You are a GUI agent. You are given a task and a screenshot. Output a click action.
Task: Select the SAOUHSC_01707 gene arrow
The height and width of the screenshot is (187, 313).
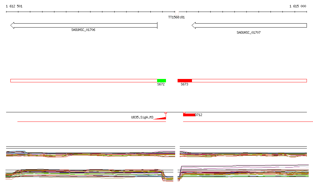point(249,25)
